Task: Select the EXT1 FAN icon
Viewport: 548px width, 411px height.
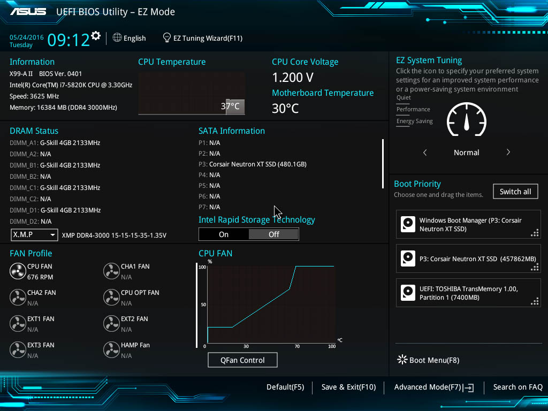Action: tap(18, 324)
